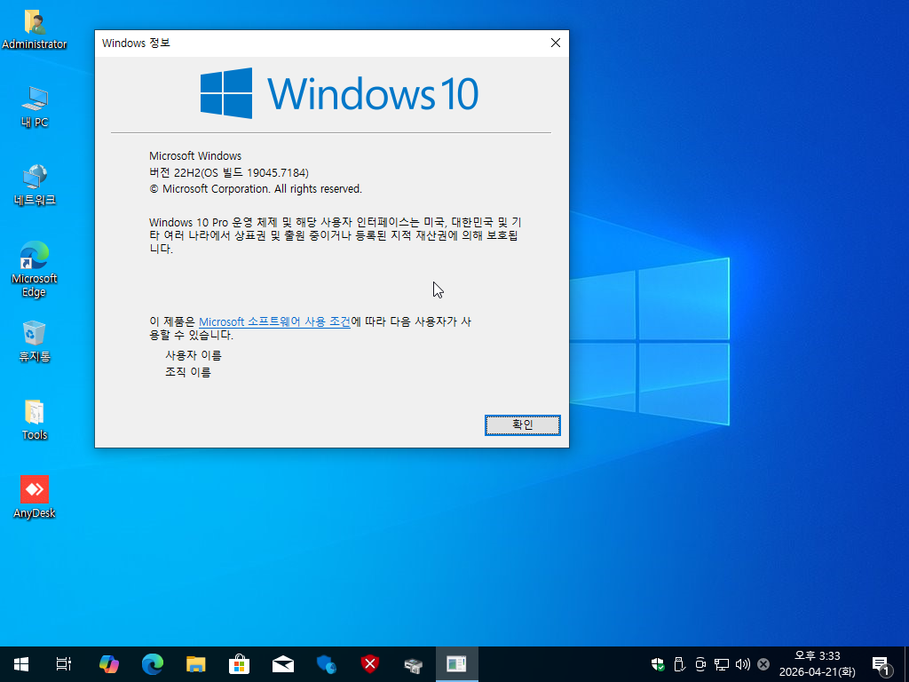909x682 pixels.
Task: Click the gray device-and-card taskbar icon
Action: click(x=414, y=664)
